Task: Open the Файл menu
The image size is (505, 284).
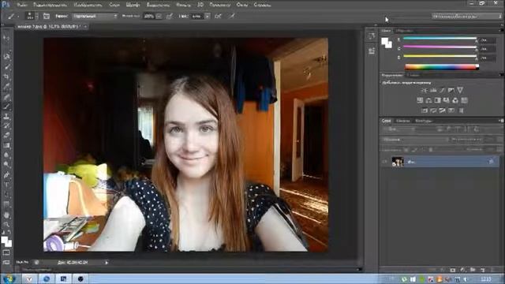Action: (22, 5)
